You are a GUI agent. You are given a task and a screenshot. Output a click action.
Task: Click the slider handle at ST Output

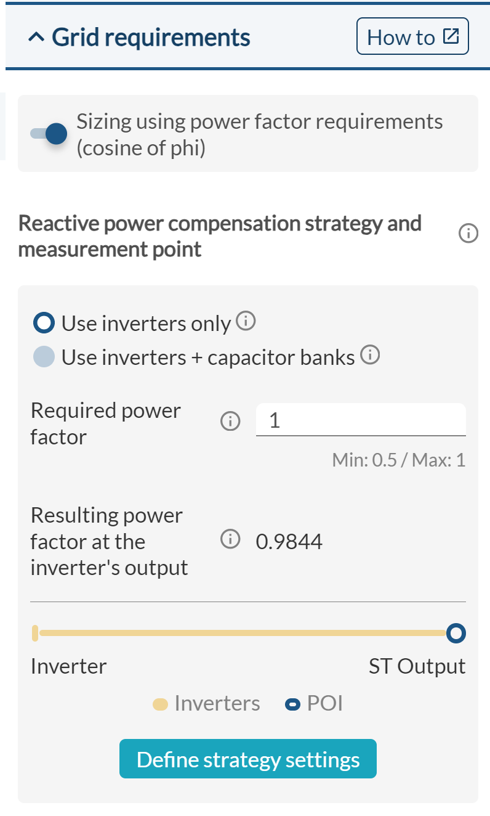click(456, 633)
